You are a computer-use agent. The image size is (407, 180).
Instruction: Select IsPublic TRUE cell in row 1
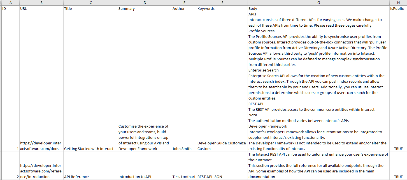point(398,81)
